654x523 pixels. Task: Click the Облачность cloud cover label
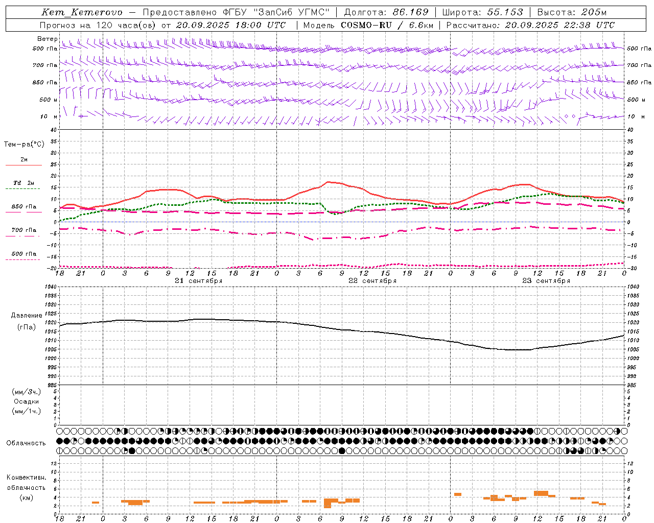(x=26, y=443)
